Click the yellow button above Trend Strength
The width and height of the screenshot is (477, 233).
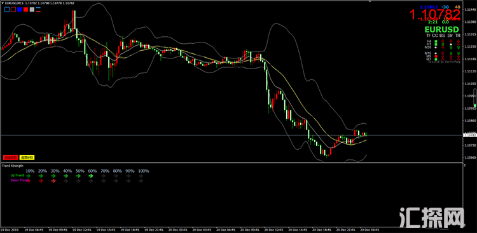pyautogui.click(x=27, y=157)
